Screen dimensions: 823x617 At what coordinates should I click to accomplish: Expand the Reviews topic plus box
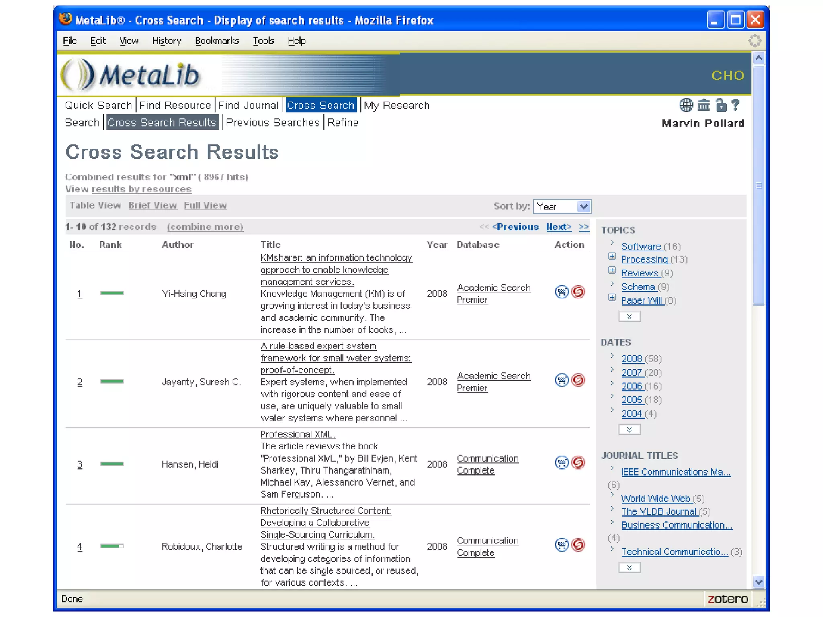pos(612,270)
